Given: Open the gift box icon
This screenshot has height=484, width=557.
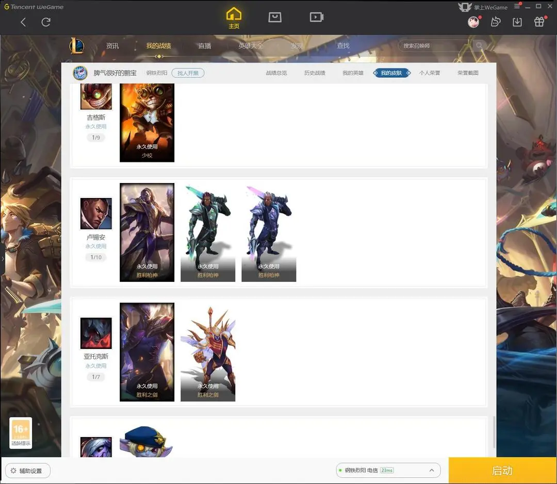Looking at the screenshot, I should (x=539, y=22).
